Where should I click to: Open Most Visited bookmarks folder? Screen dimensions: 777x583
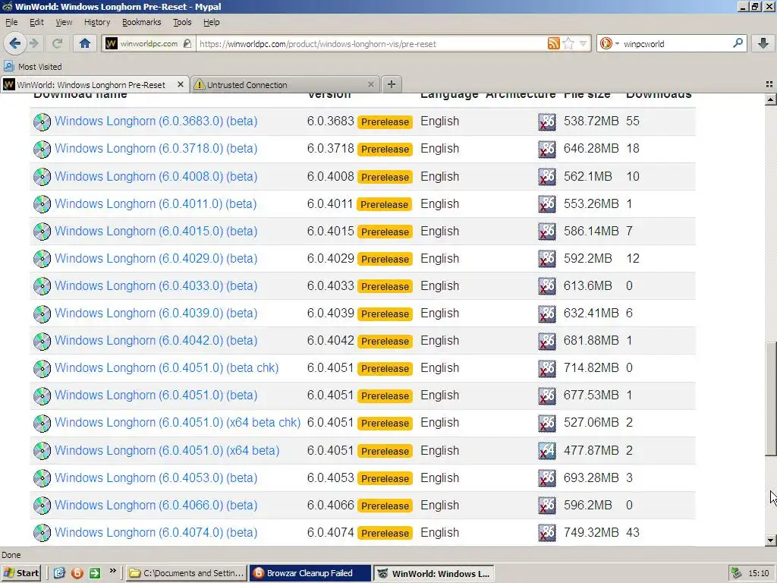(33, 67)
